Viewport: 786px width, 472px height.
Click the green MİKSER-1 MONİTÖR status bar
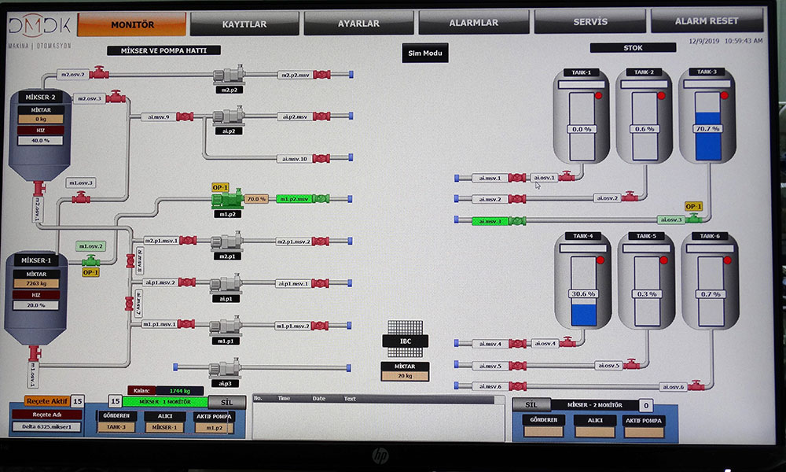click(x=165, y=402)
